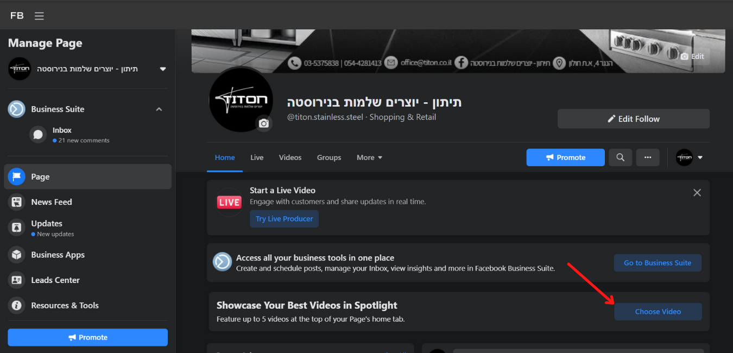The height and width of the screenshot is (353, 733).
Task: Open the Inbox chat bubble icon
Action: tap(38, 135)
